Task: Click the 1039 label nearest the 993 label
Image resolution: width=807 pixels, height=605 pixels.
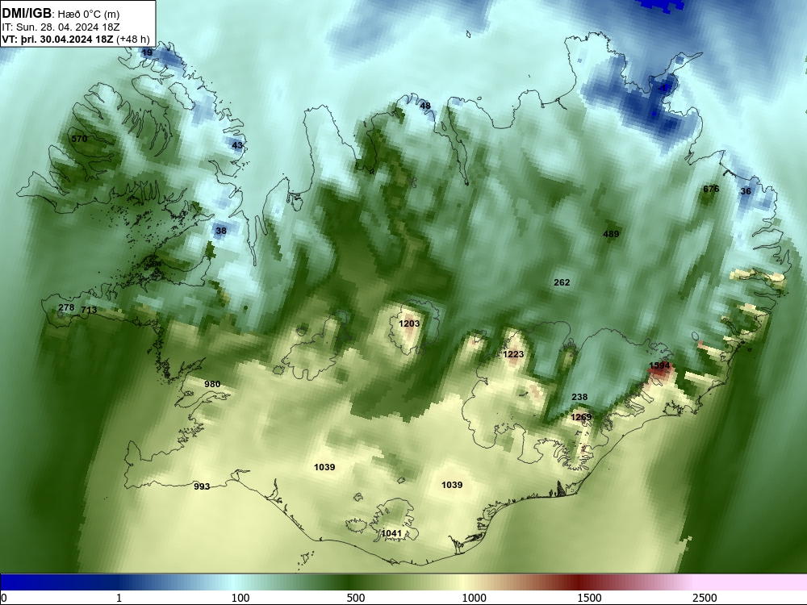Action: click(x=324, y=467)
